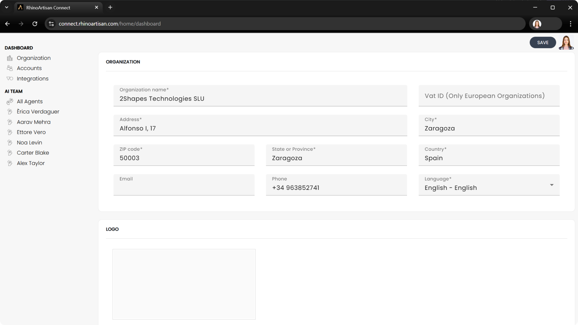The height and width of the screenshot is (325, 578).
Task: Click the Accounts people icon
Action: coord(10,68)
